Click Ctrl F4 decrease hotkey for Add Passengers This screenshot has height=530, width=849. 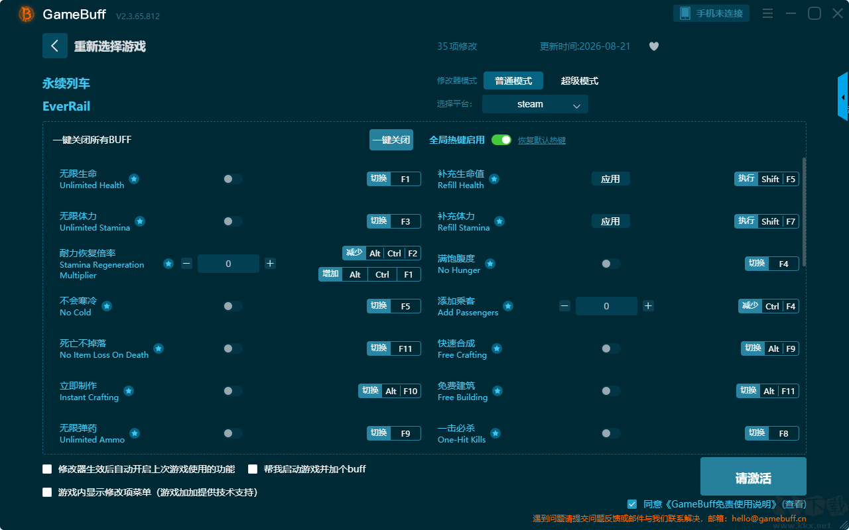click(769, 306)
